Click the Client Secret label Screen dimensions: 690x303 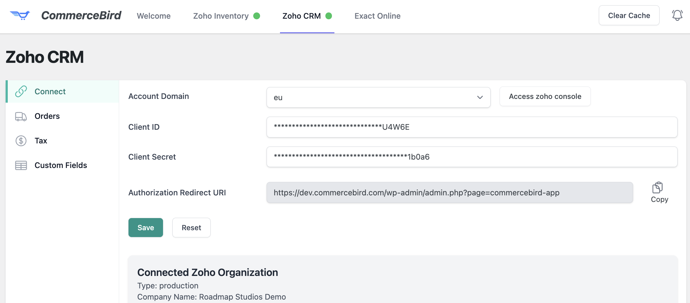coord(152,157)
